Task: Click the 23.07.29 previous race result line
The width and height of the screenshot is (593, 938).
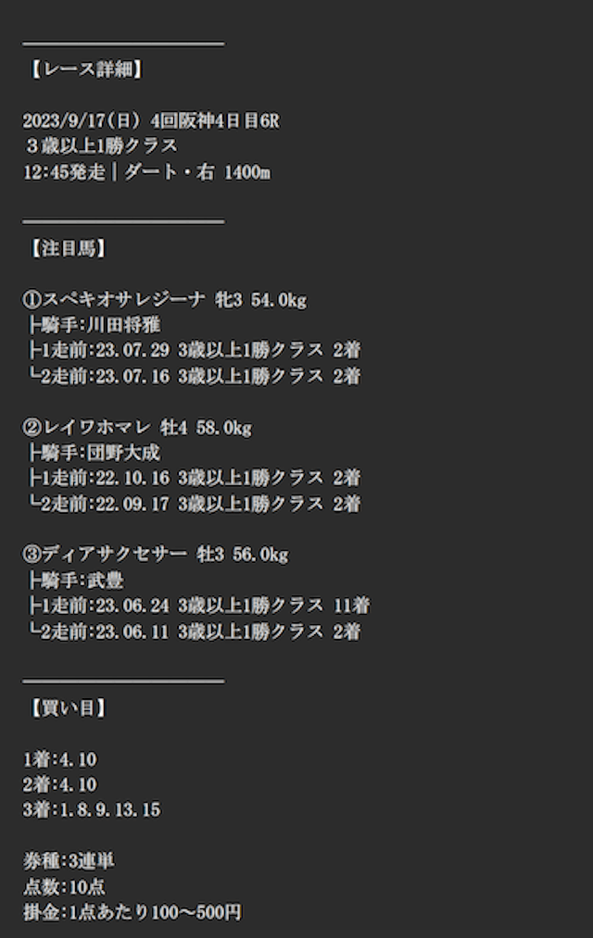Action: tap(194, 350)
